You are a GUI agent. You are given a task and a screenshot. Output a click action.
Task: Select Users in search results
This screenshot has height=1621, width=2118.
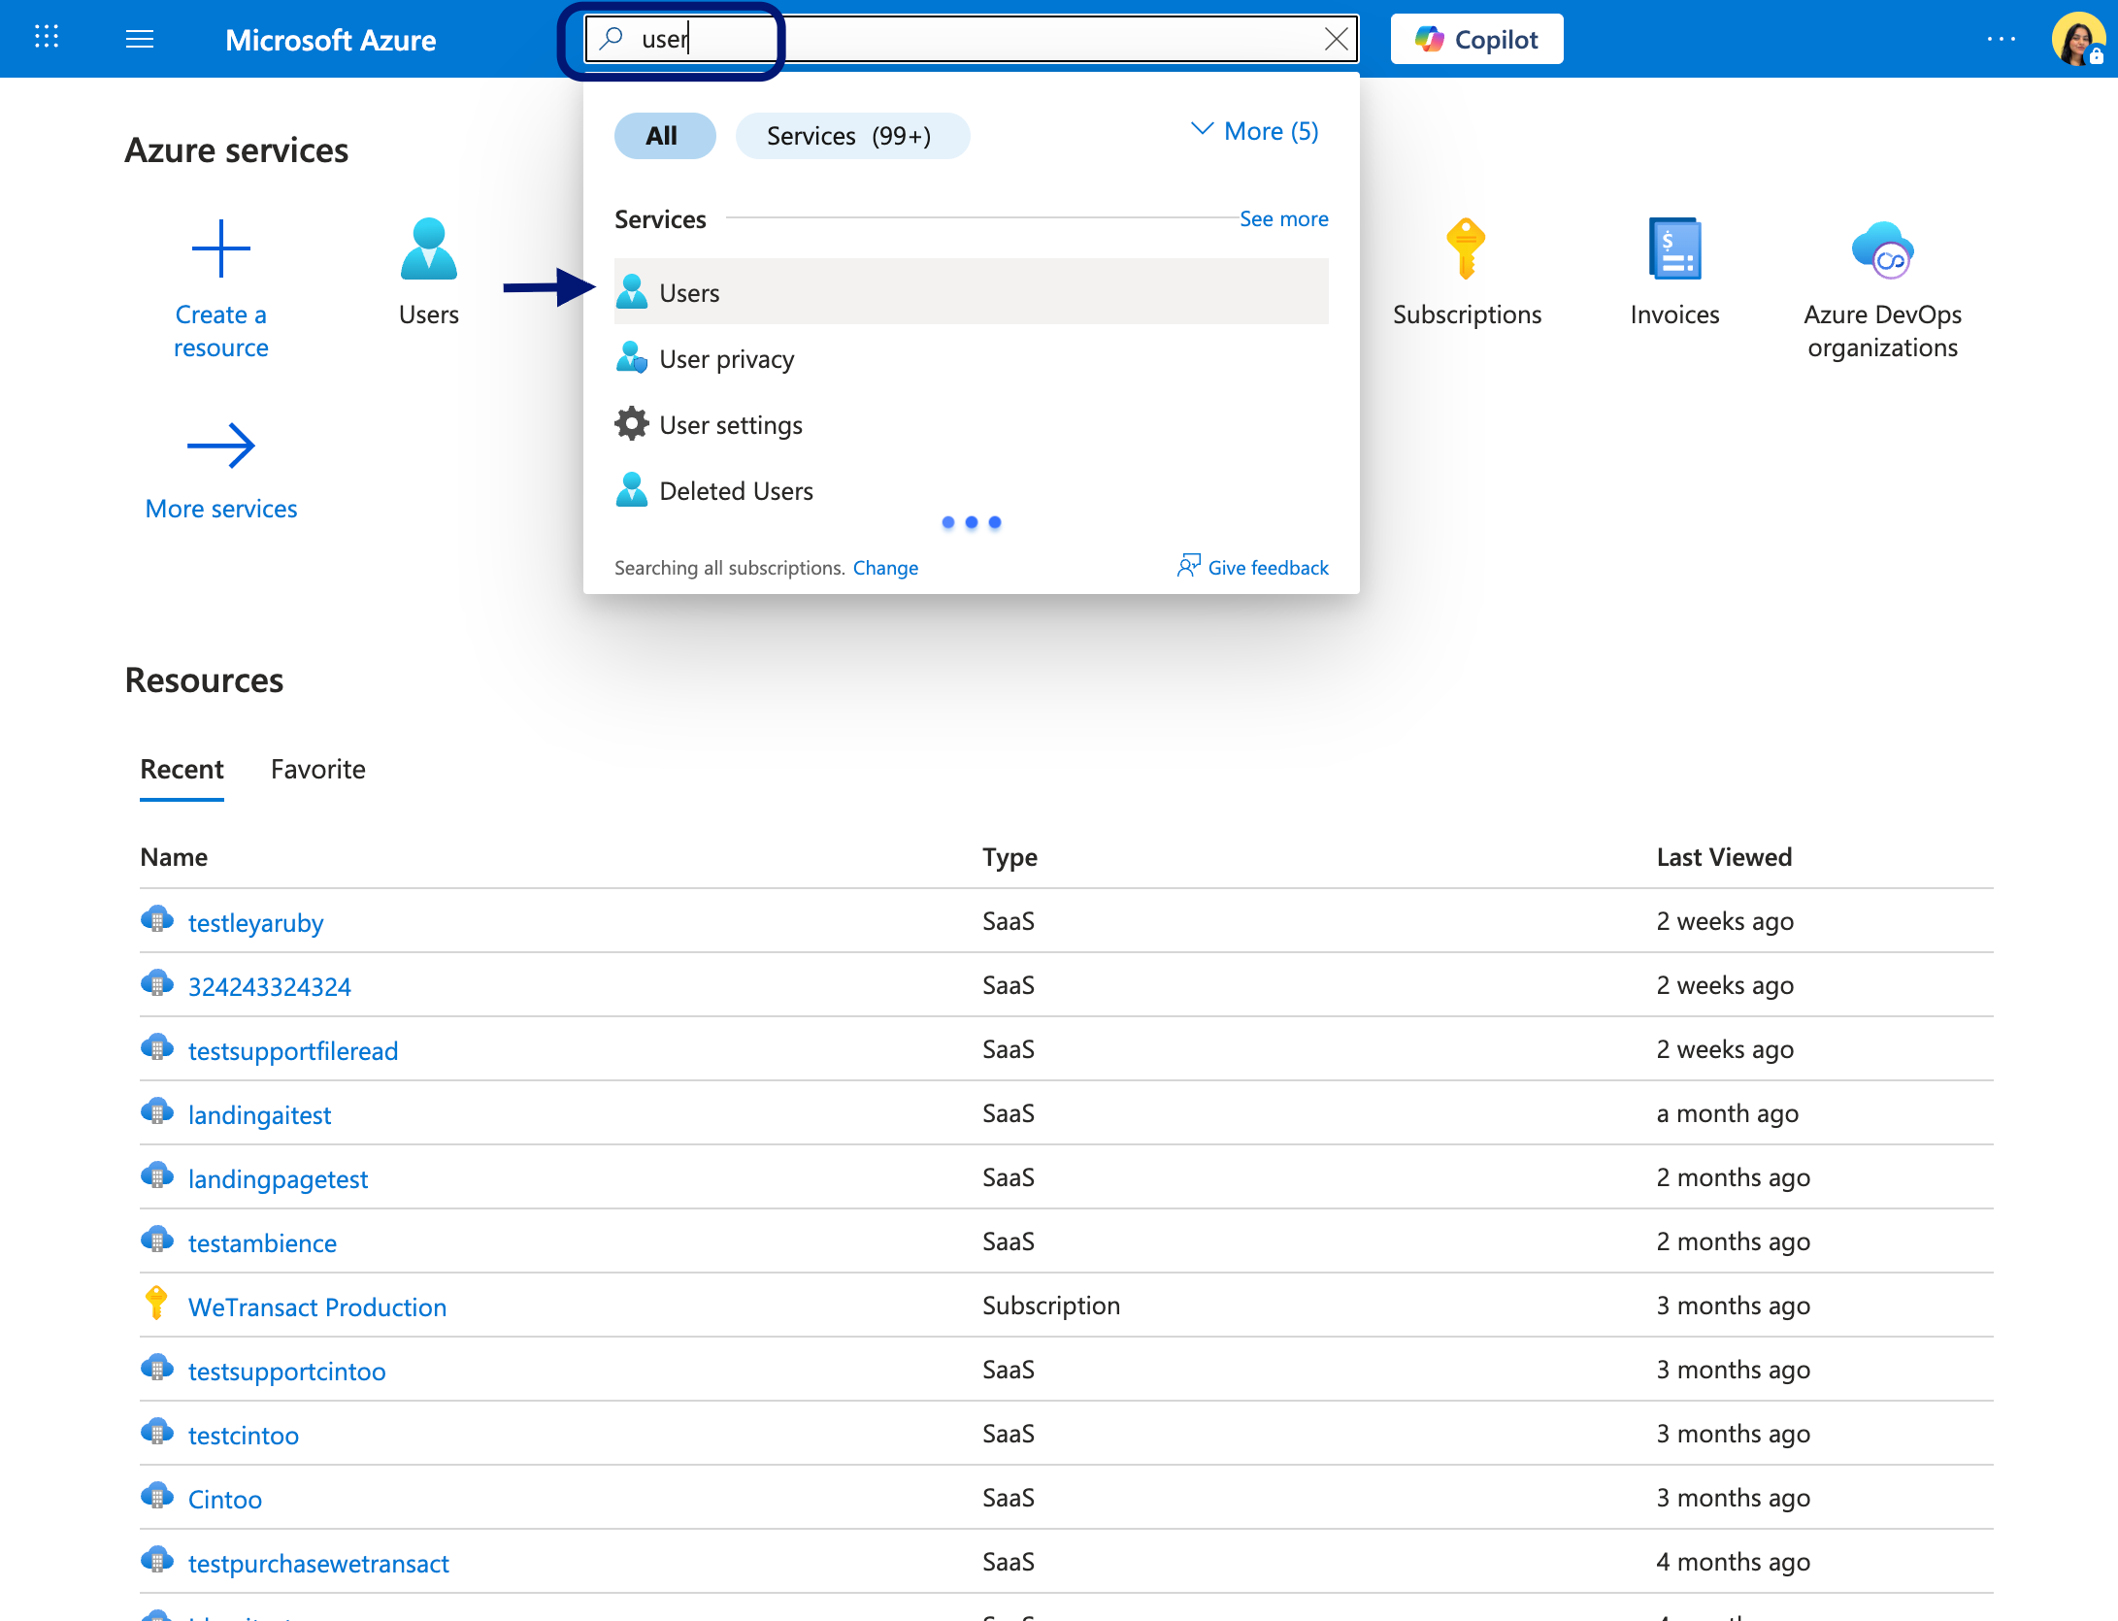click(x=971, y=291)
